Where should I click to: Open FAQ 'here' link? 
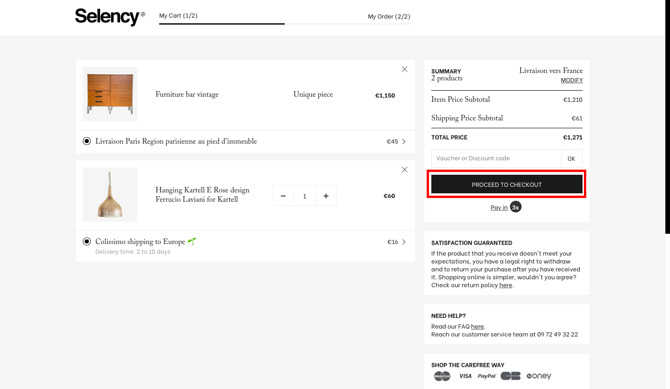pyautogui.click(x=477, y=327)
